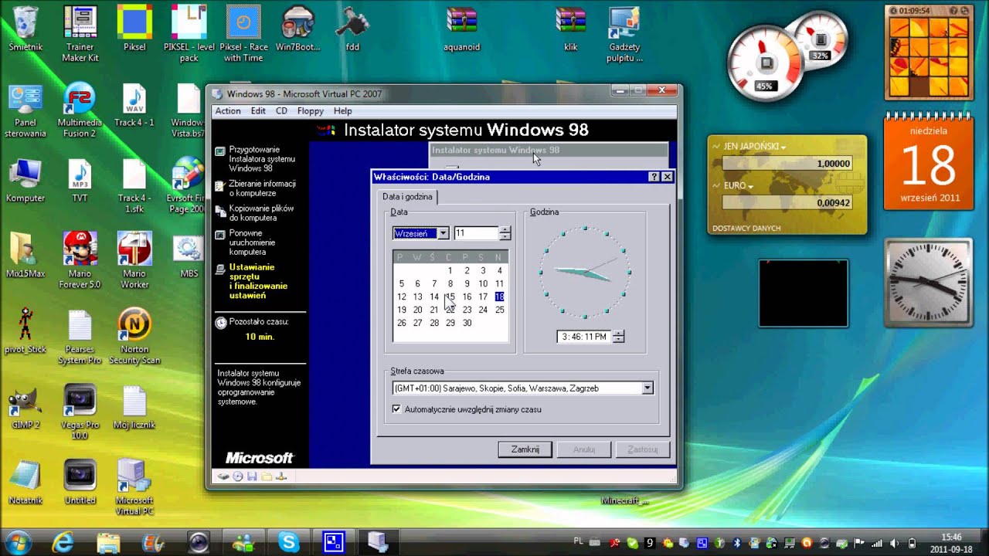The height and width of the screenshot is (556, 989).
Task: Launch pivot Stick desktop icon
Action: pos(25,331)
